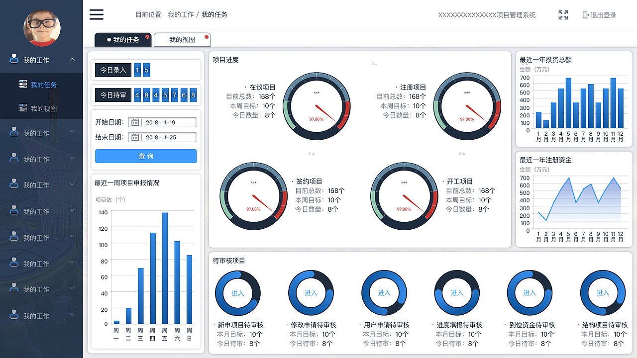Click month 11 bar in 投资总额 chart
This screenshot has width=637, height=358.
[613, 104]
